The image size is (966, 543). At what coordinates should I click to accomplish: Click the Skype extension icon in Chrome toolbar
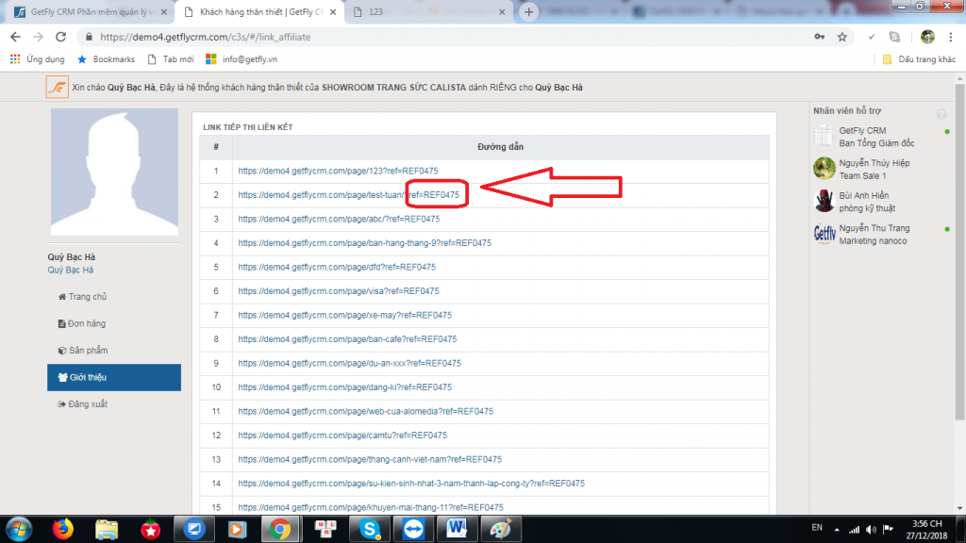tap(893, 37)
